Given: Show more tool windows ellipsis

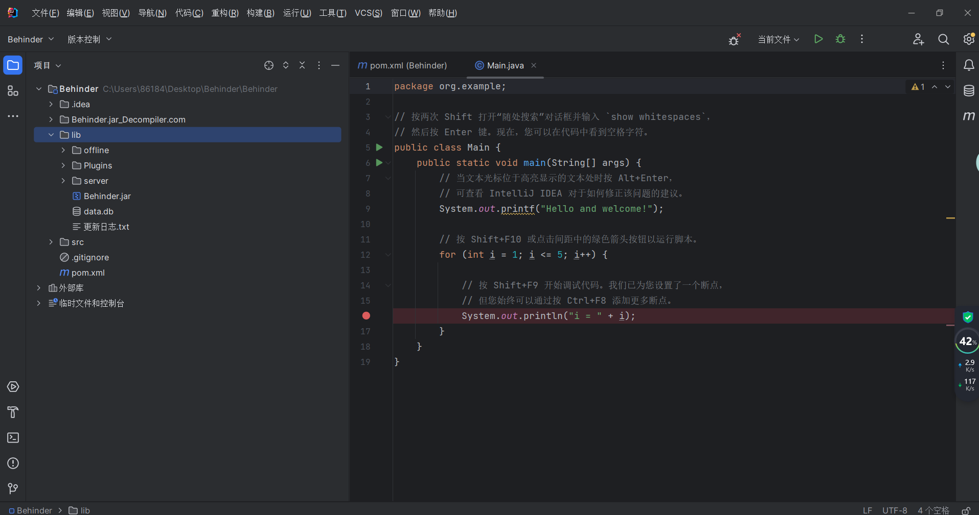Looking at the screenshot, I should (x=13, y=116).
